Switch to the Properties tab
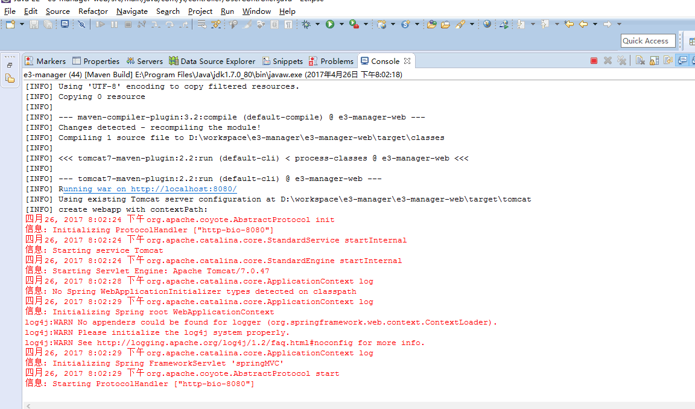 tap(96, 61)
